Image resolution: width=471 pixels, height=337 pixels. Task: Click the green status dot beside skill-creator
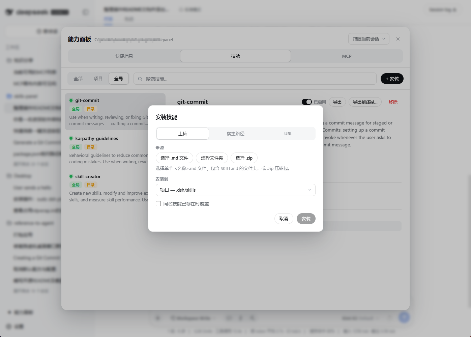(x=71, y=176)
